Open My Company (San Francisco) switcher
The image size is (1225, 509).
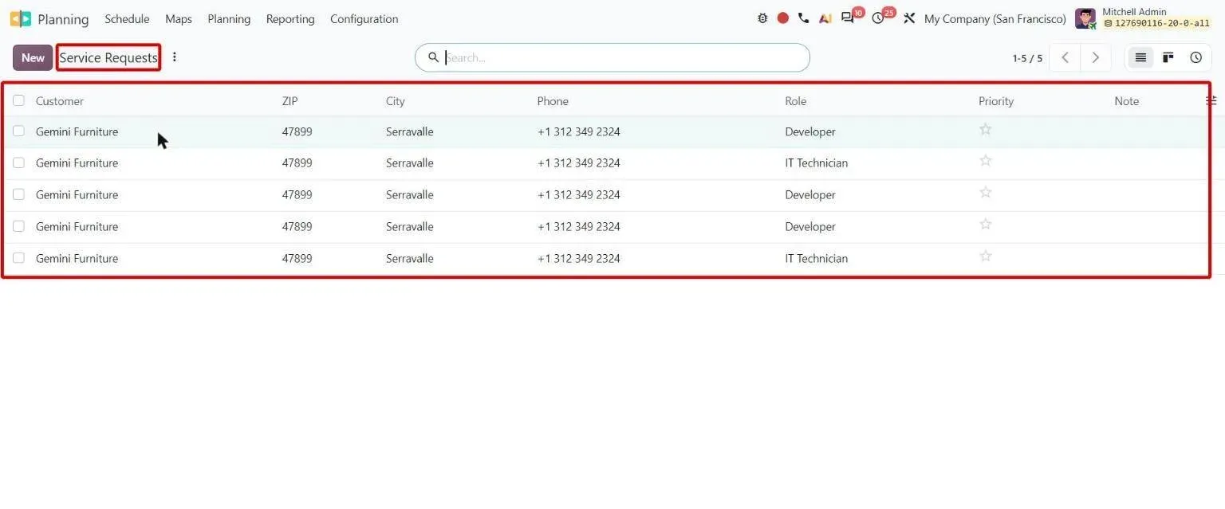click(x=995, y=18)
